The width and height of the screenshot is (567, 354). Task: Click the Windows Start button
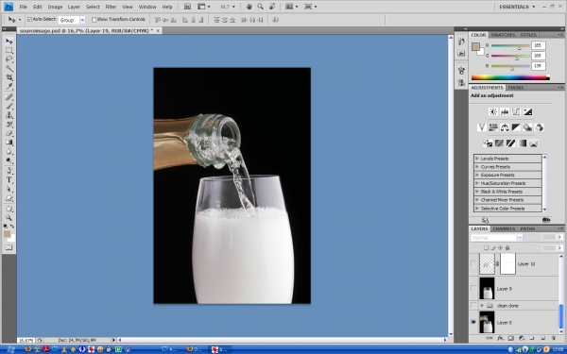[x=9, y=349]
